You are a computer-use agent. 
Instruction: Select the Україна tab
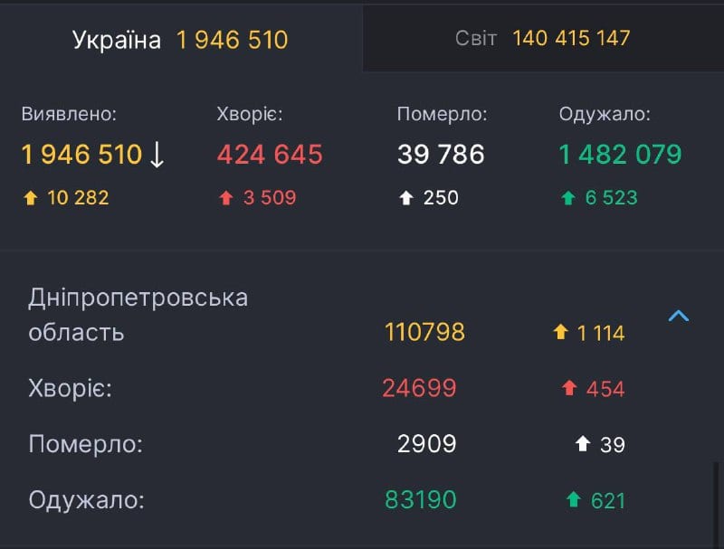[181, 39]
